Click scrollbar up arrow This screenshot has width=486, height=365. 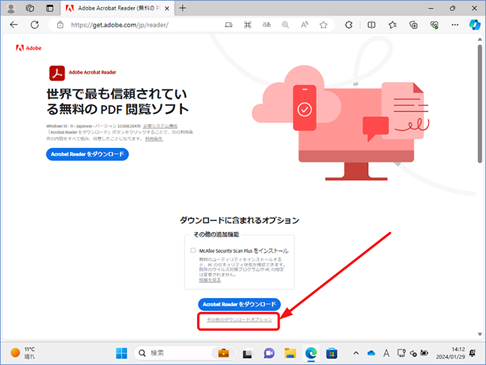(x=480, y=40)
